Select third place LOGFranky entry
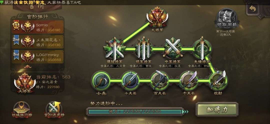The height and width of the screenshot is (124, 270). click(x=38, y=57)
